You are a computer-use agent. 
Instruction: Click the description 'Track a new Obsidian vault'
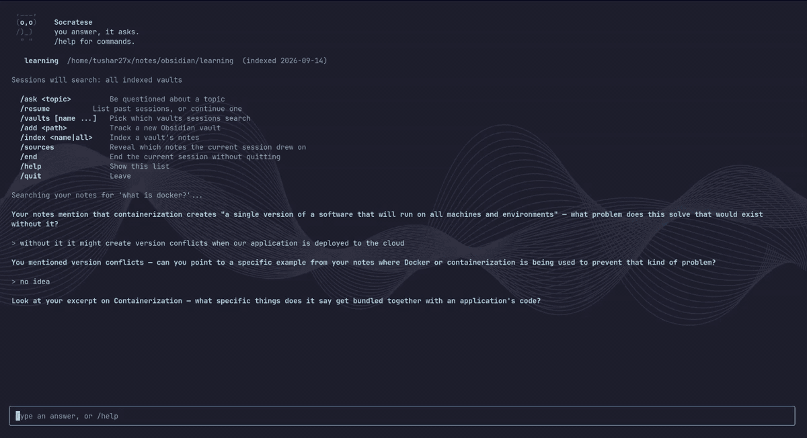pos(165,128)
